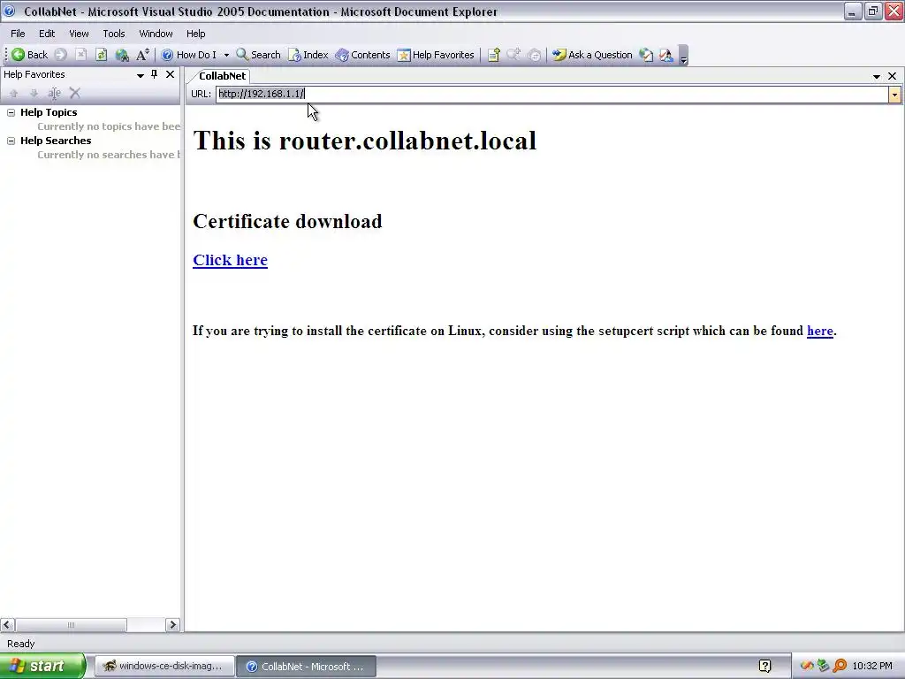This screenshot has width=905, height=679.
Task: Click Move Up icon in Help Favorites
Action: pyautogui.click(x=14, y=93)
